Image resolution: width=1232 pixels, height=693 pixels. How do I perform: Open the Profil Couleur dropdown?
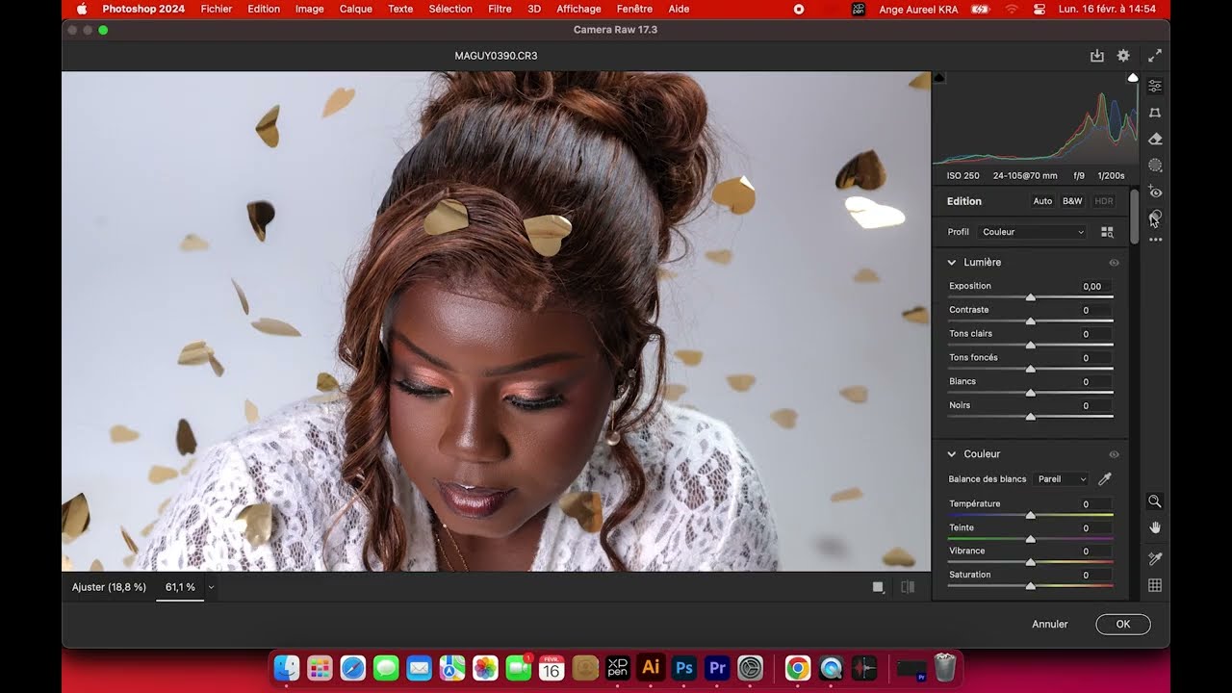tap(1032, 232)
